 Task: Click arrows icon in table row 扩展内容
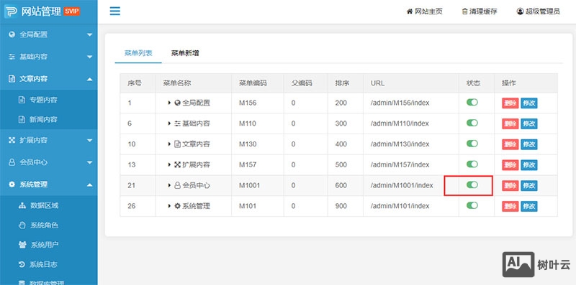pyautogui.click(x=177, y=165)
